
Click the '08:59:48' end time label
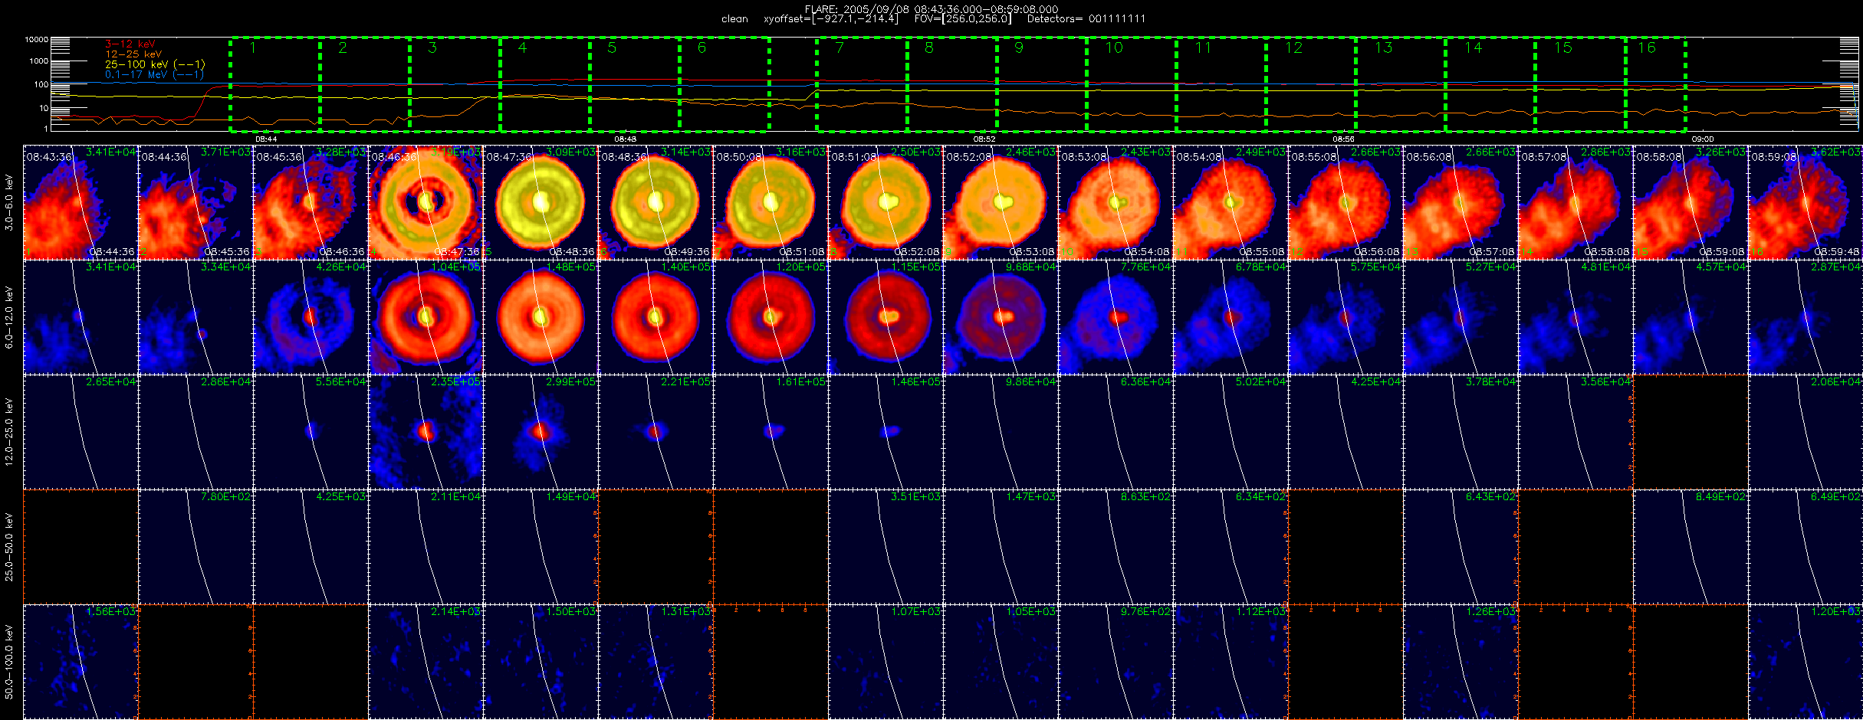(x=1836, y=252)
